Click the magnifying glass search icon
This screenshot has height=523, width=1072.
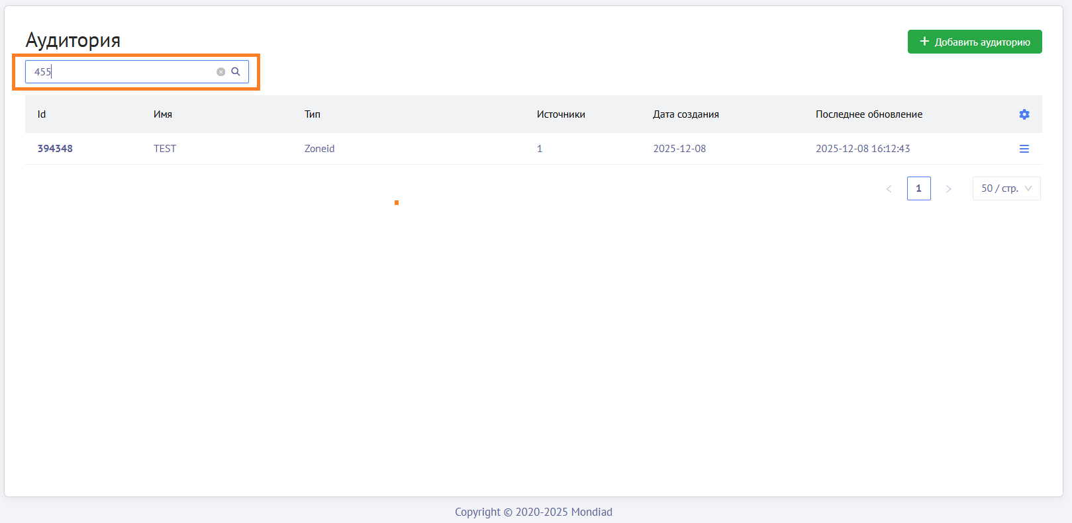pyautogui.click(x=236, y=71)
